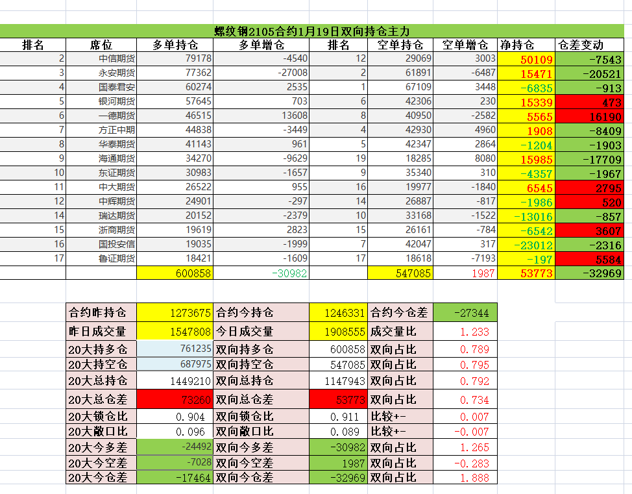The image size is (632, 494).
Task: Select the 浙商期货 cell
Action: (x=101, y=230)
